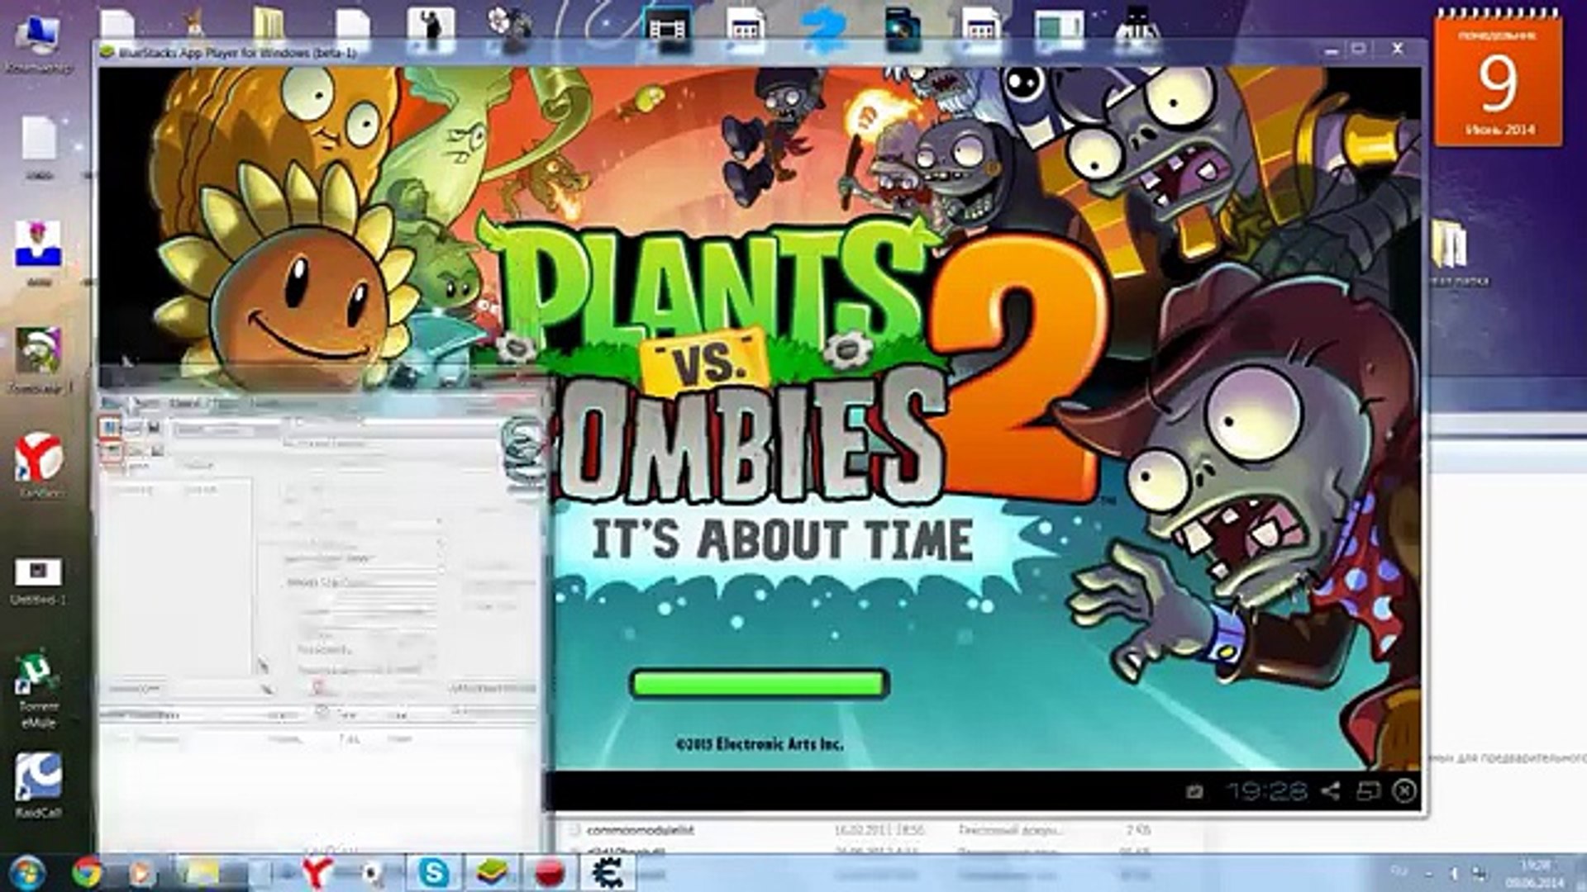Image resolution: width=1587 pixels, height=892 pixels.
Task: Click the network icon in system tray
Action: tap(1480, 873)
